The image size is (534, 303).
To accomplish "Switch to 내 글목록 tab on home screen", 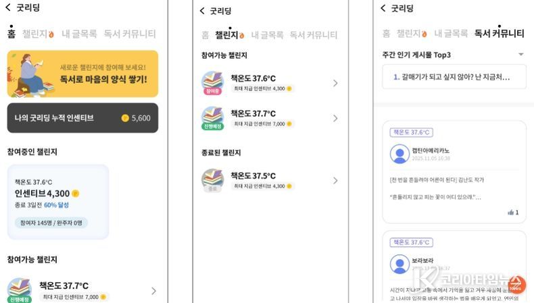I will tap(79, 33).
